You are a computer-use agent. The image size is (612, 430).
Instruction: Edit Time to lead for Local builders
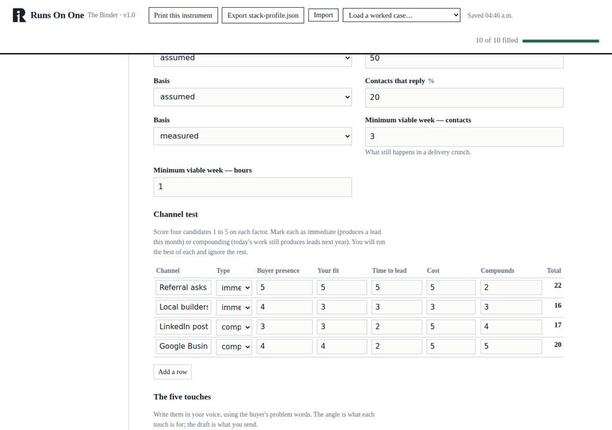click(397, 307)
